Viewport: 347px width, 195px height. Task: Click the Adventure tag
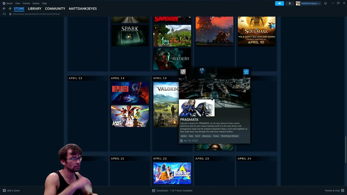206,136
